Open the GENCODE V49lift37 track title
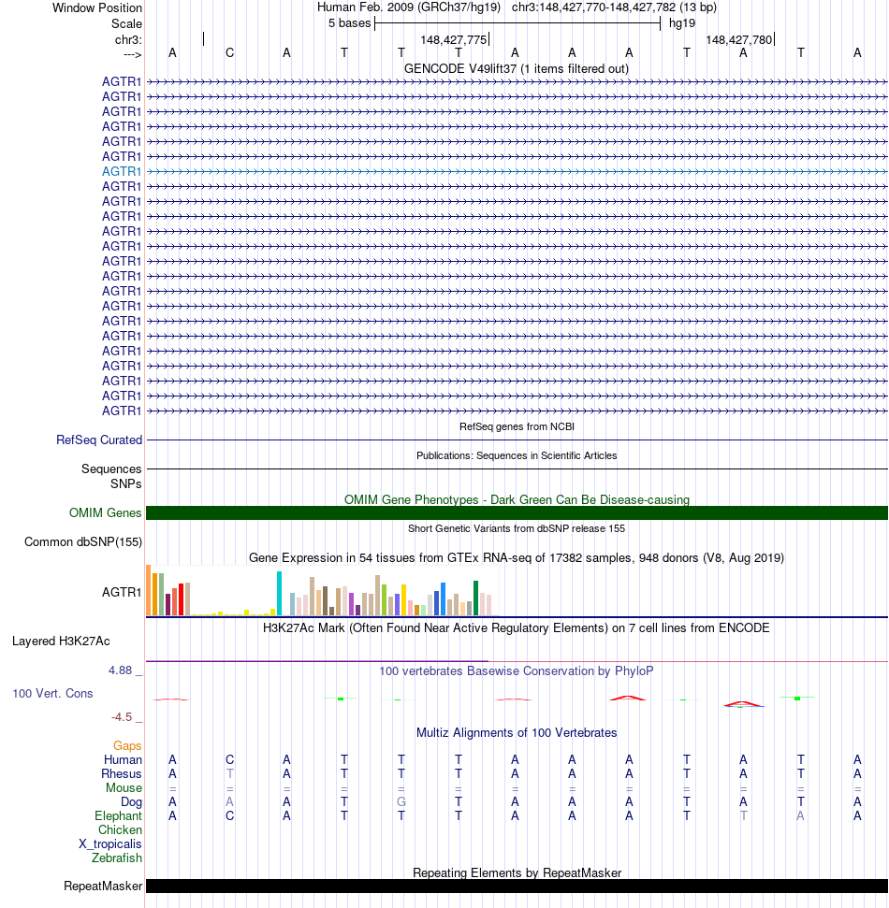The height and width of the screenshot is (908, 889). point(517,68)
